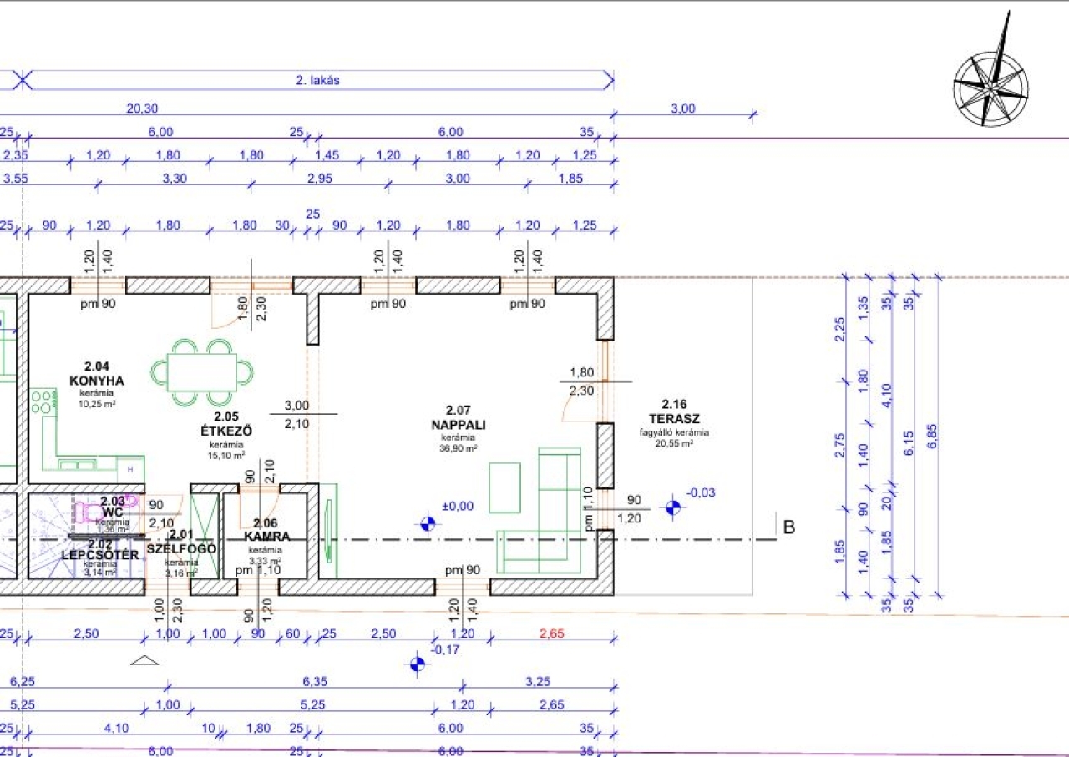Image resolution: width=1069 pixels, height=757 pixels.
Task: Click the red 2,65 dimension value
Action: (x=552, y=633)
